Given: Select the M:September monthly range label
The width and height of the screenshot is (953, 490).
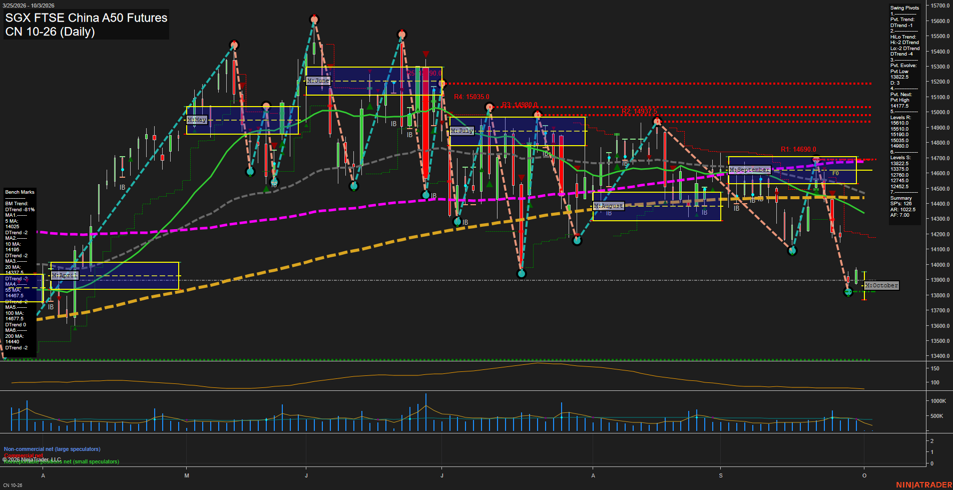Looking at the screenshot, I should (x=749, y=170).
